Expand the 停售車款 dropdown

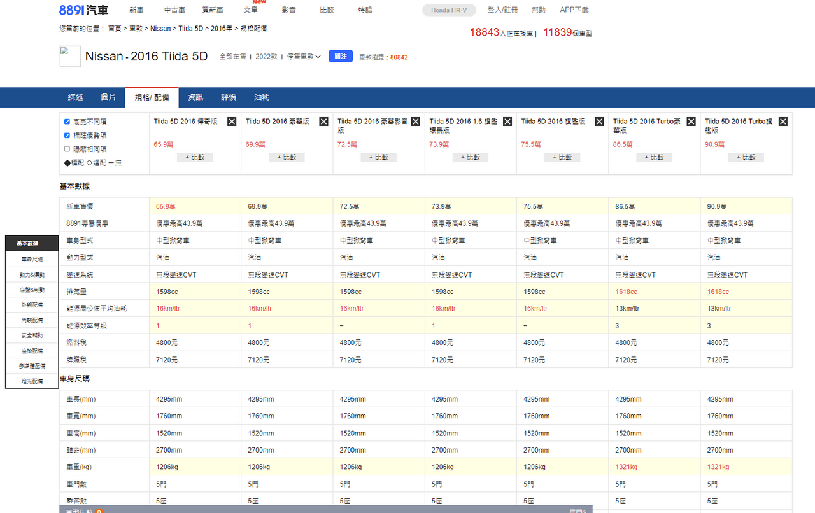point(304,57)
